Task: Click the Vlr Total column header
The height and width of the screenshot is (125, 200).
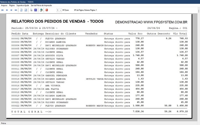Action: coord(180,34)
